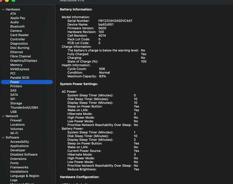Open Firewall under Network

pyautogui.click(x=16, y=121)
